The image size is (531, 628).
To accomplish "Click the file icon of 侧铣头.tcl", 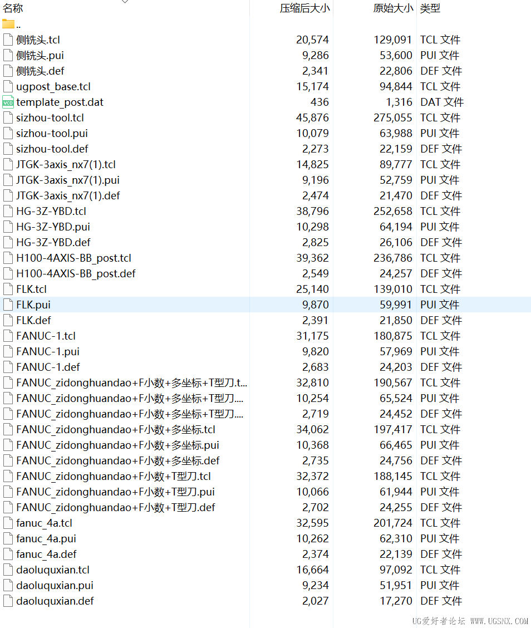I will (x=8, y=40).
